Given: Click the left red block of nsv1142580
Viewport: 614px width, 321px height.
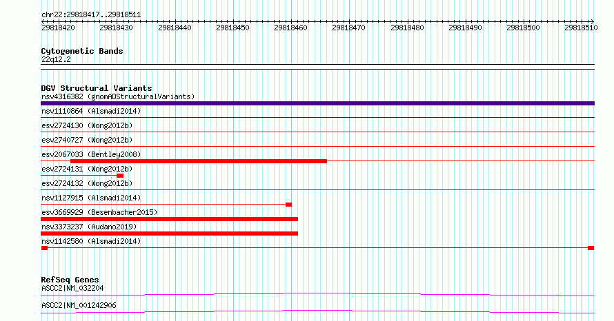Looking at the screenshot, I should click(x=44, y=248).
